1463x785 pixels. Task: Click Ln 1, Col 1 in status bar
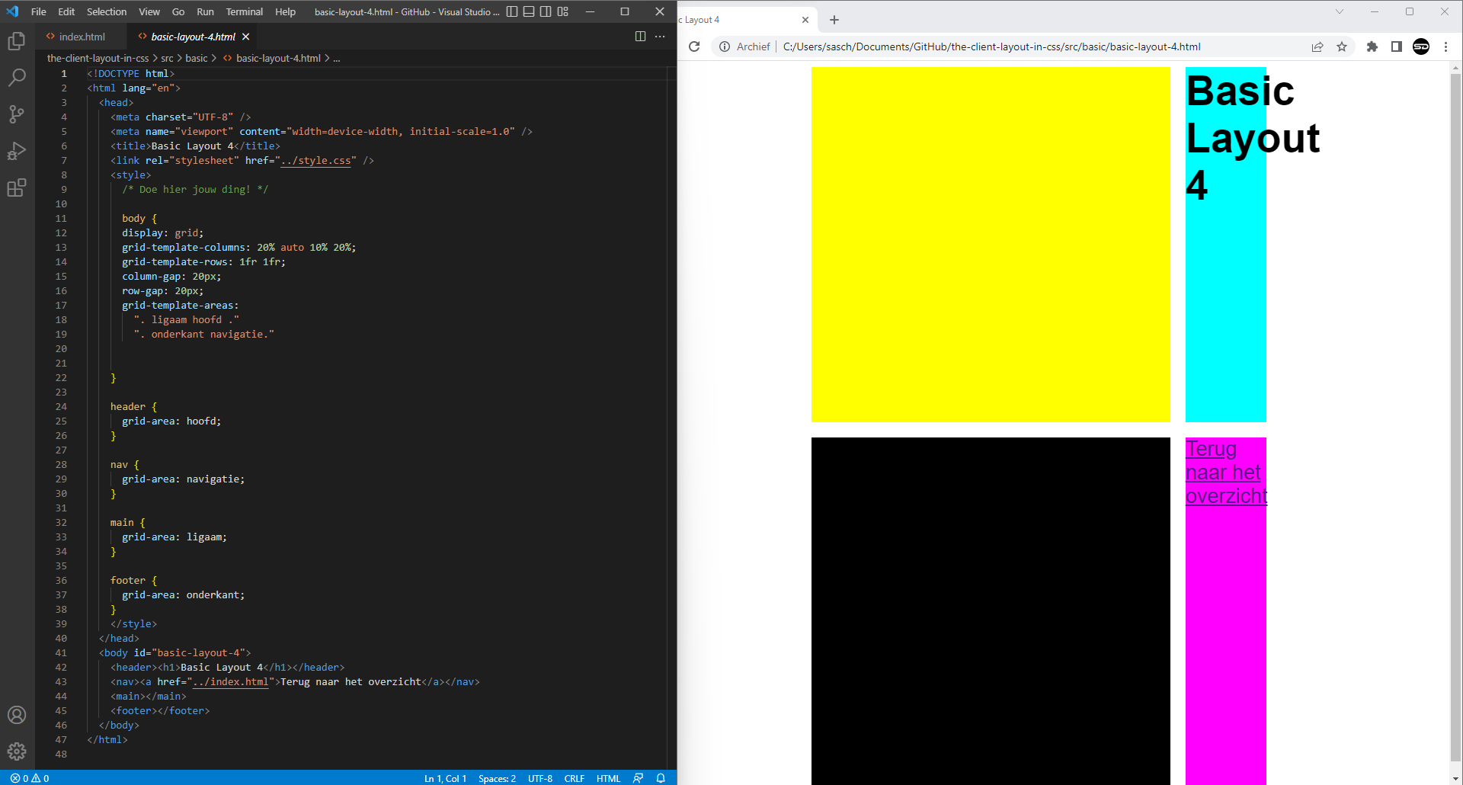point(445,778)
